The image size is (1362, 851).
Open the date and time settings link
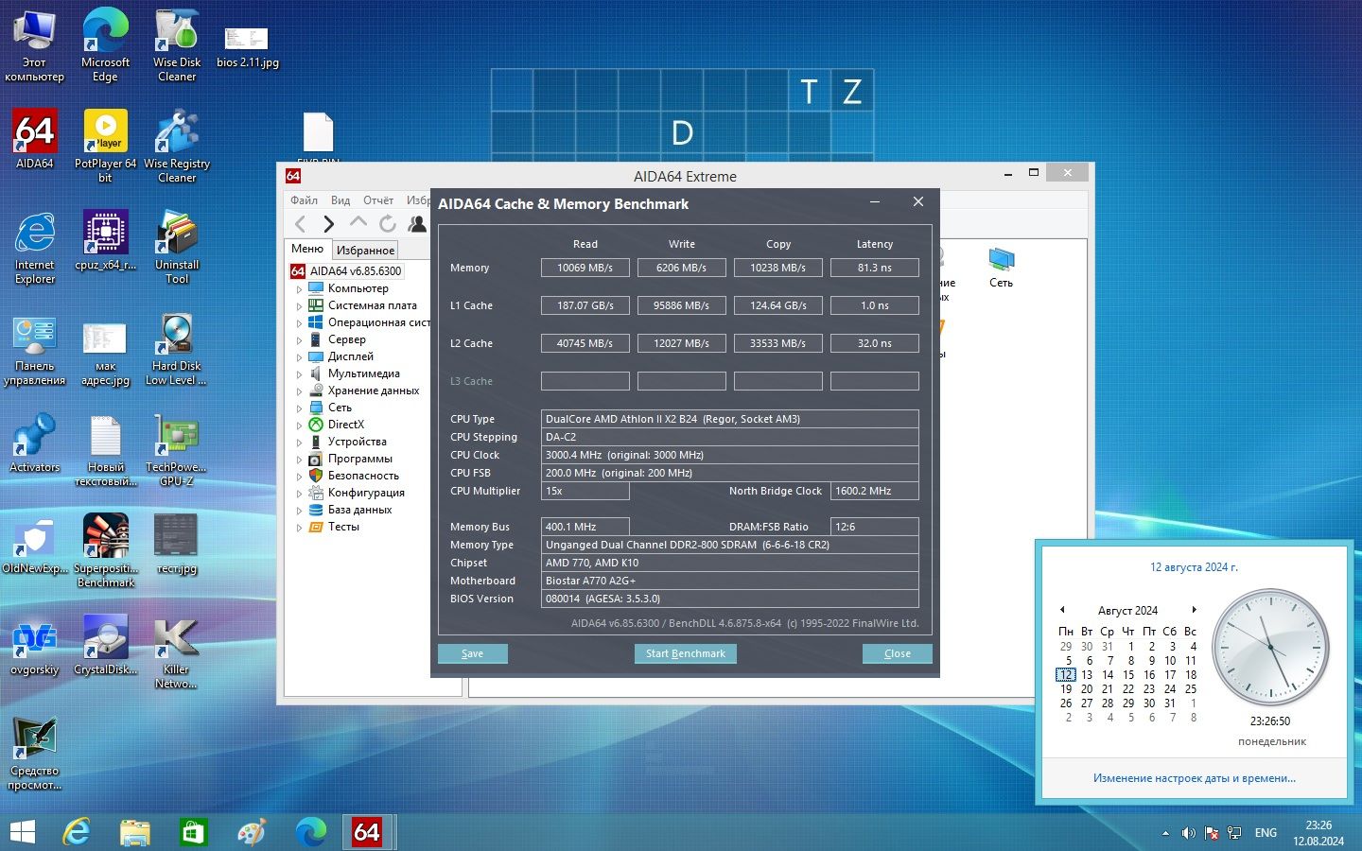[x=1195, y=778]
